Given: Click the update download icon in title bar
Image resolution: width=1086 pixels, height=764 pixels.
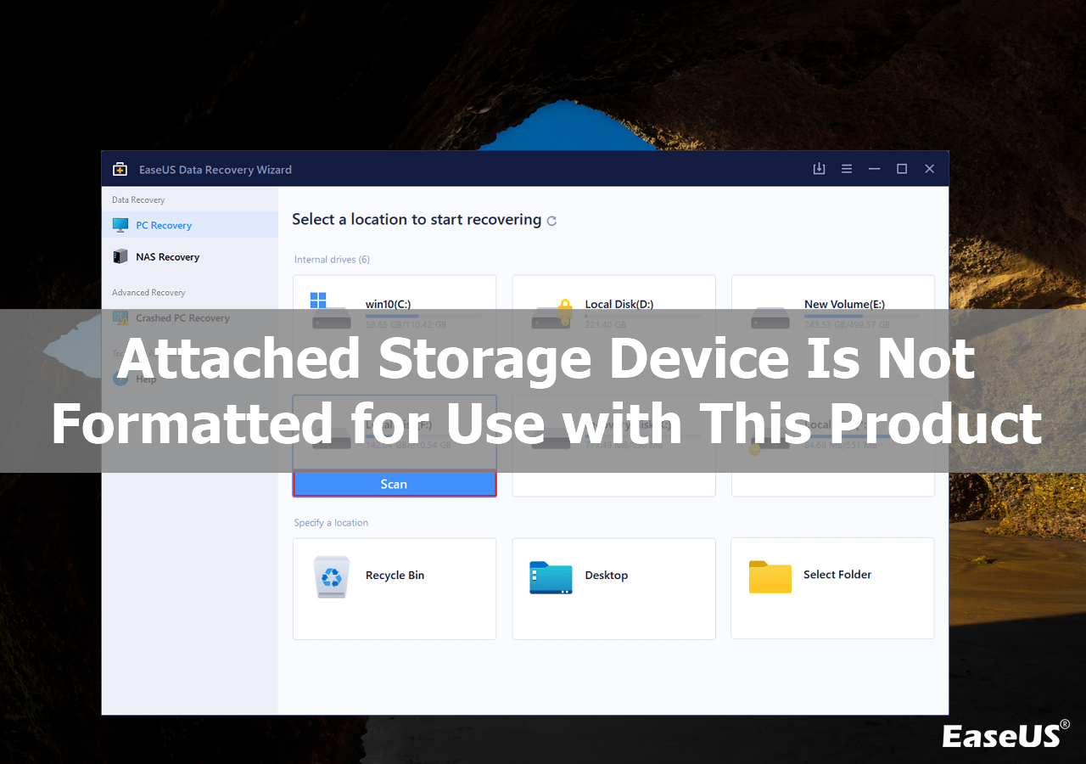Looking at the screenshot, I should (819, 169).
